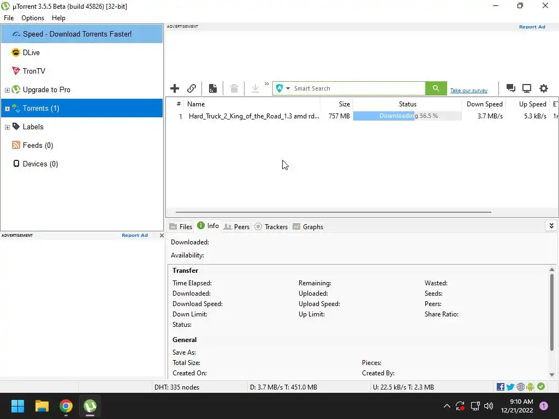Sort by the # column header
Image resolution: width=559 pixels, height=419 pixels.
[179, 104]
